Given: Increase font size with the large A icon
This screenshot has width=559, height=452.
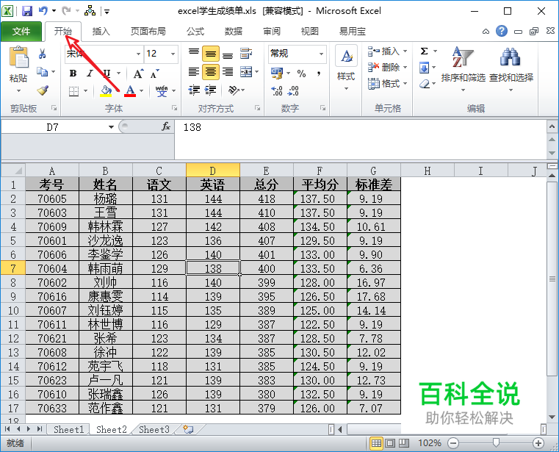Looking at the screenshot, I should pos(138,73).
